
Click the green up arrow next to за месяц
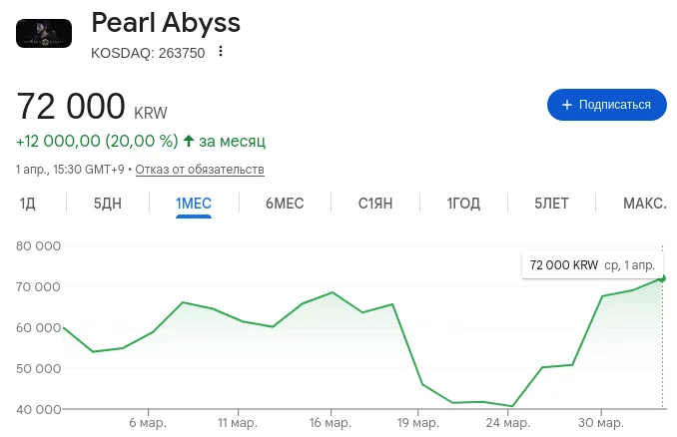click(x=189, y=141)
